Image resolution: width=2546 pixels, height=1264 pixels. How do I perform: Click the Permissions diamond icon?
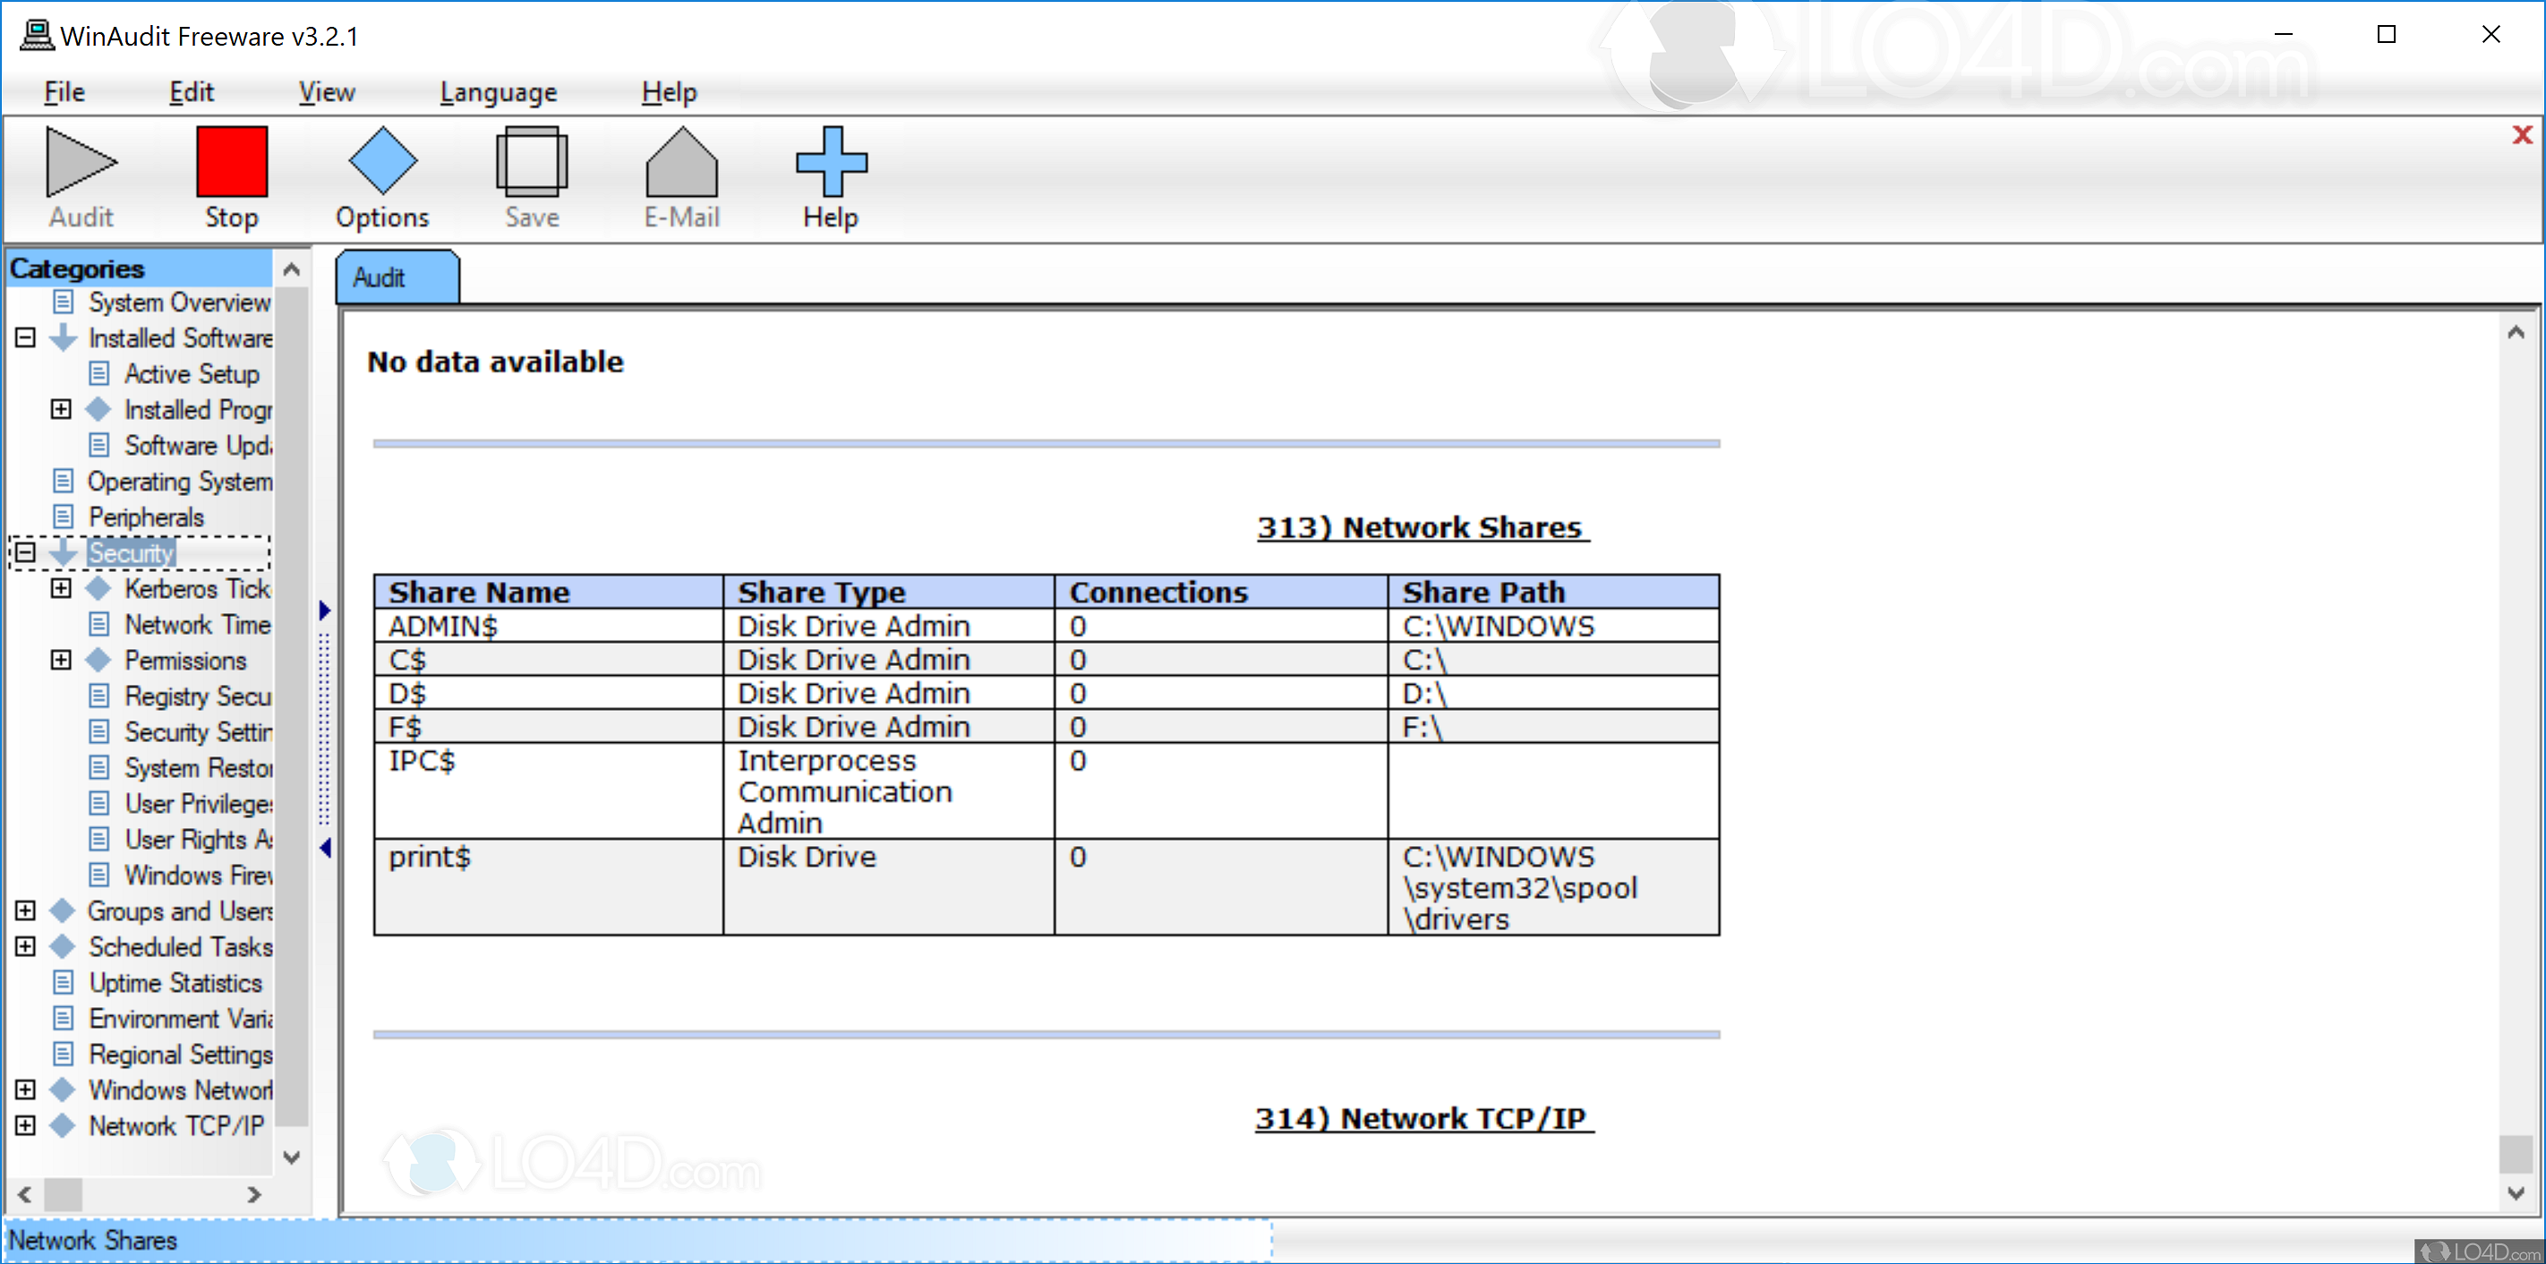(98, 660)
